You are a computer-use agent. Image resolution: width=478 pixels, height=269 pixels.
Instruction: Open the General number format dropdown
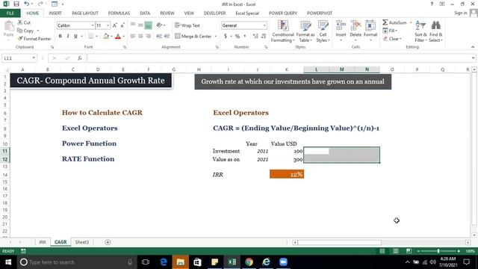(264, 25)
